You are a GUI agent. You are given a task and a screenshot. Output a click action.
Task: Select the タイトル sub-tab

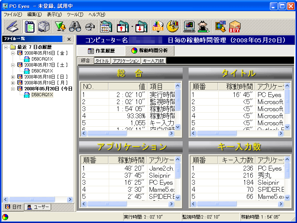(x=102, y=61)
